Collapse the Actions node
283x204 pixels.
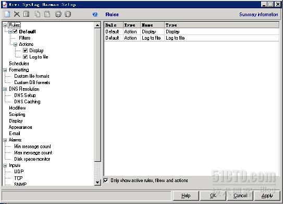tap(15, 44)
